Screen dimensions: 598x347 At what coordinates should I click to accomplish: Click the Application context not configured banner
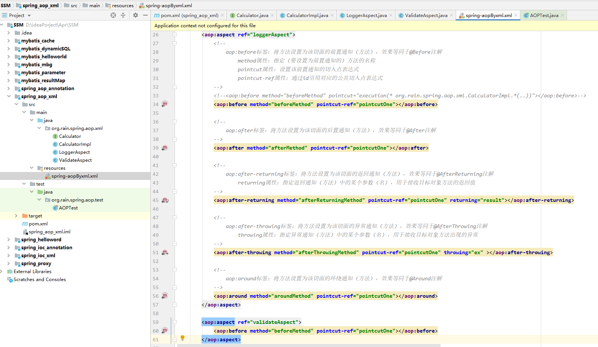tap(374, 26)
